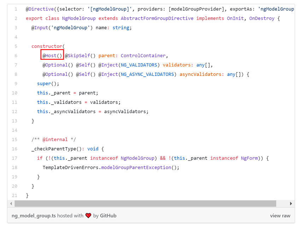Click NG_VALIDATORS token on line 7
Screen dimensions: 301x229
(139, 65)
